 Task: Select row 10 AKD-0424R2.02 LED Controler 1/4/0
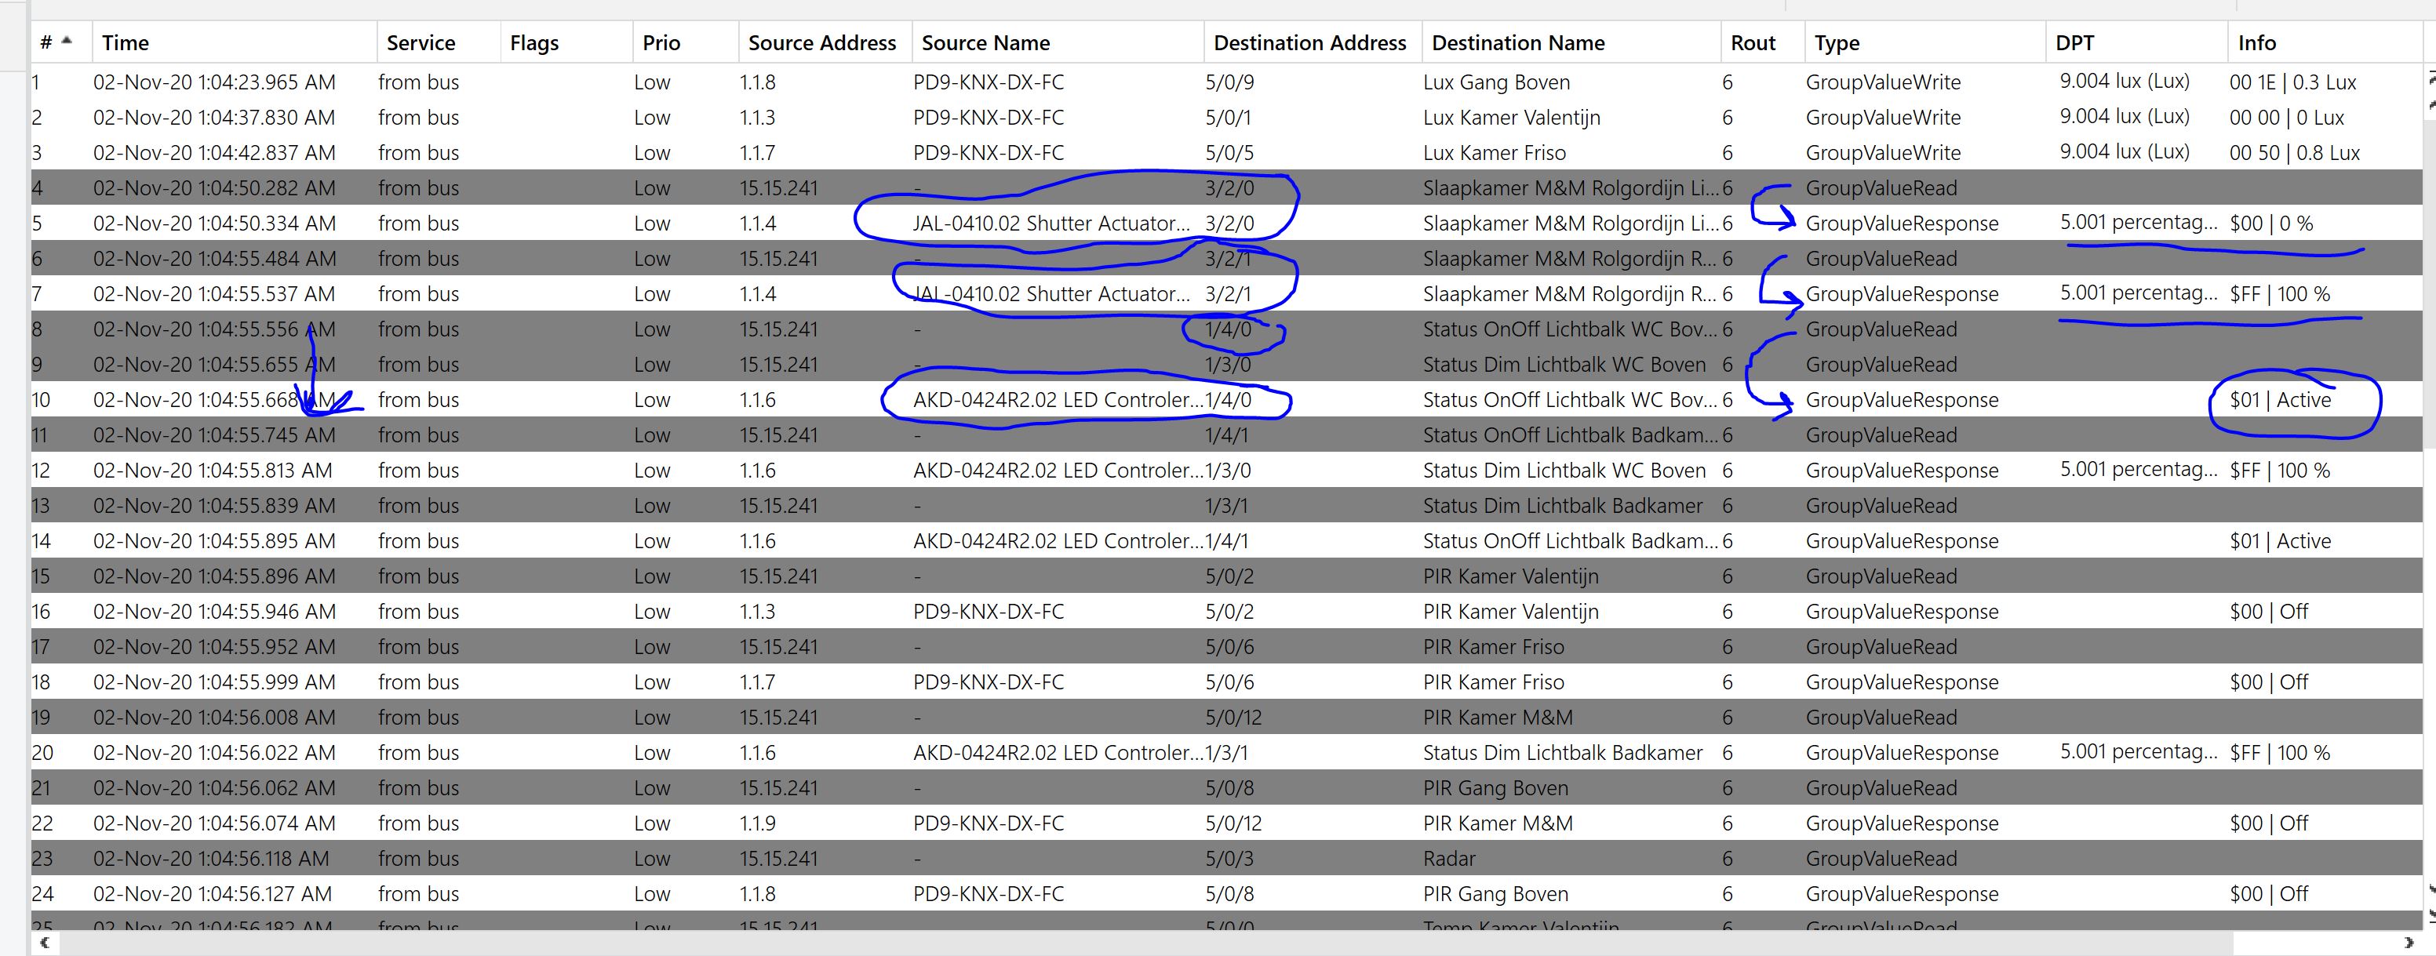click(1056, 400)
